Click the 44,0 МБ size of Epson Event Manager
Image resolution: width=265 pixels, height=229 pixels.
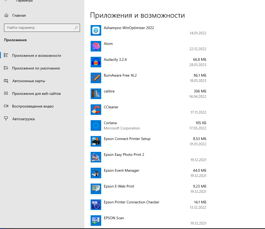coord(199,171)
